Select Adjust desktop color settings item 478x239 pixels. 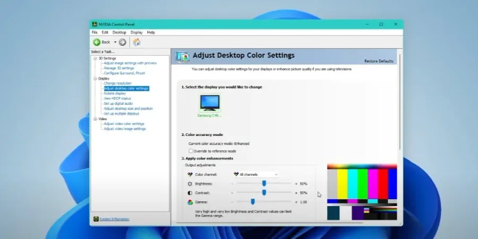point(126,88)
